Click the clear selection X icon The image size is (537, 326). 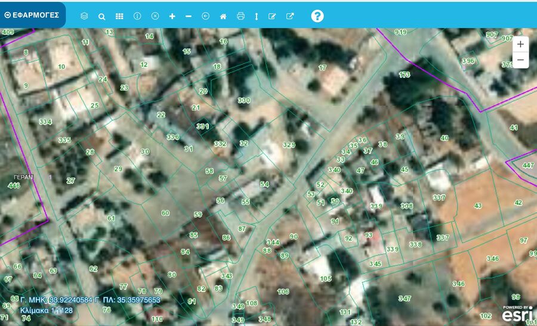tap(155, 16)
